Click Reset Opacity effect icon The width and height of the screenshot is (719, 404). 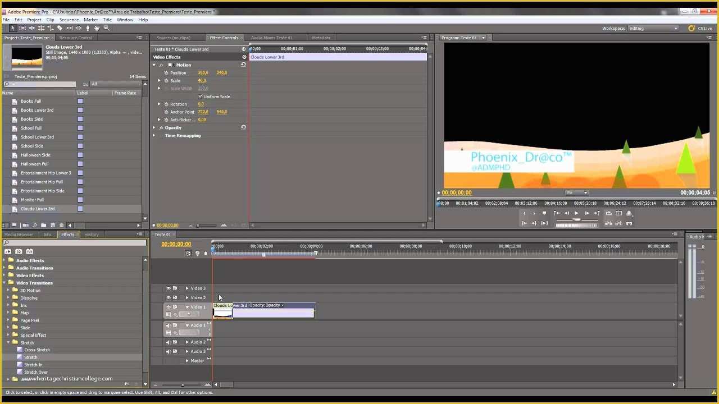pos(243,127)
